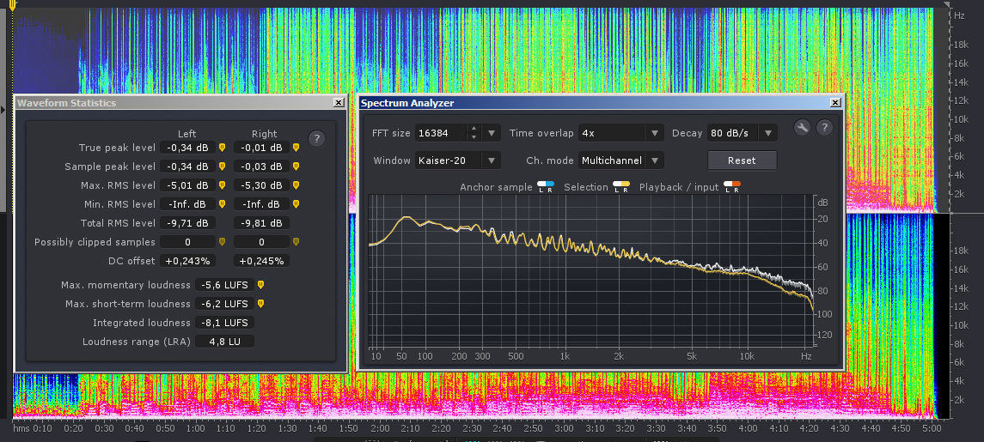Screen dimensions: 984x442
Task: Select Max. momentary loudness -5,6 LUFS
Action: click(x=224, y=285)
